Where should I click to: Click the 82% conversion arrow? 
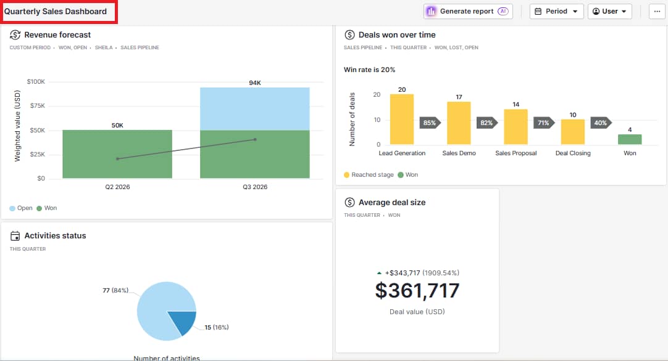487,123
